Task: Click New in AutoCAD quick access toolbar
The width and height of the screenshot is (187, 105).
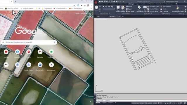Action: [x=100, y=1]
